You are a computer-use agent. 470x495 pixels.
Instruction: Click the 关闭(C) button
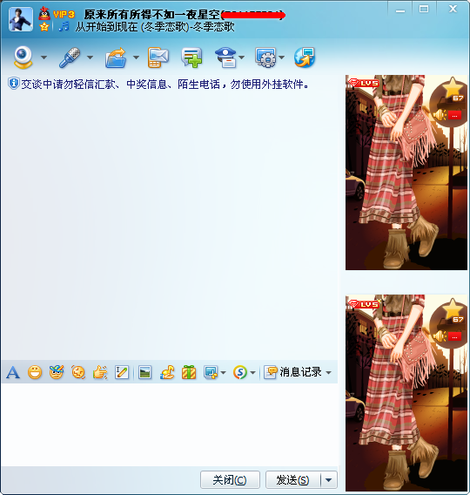point(230,480)
